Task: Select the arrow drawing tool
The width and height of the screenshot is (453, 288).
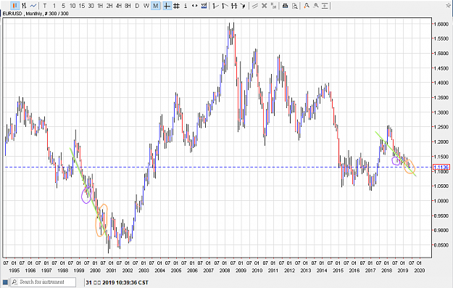Action: pyautogui.click(x=244, y=6)
